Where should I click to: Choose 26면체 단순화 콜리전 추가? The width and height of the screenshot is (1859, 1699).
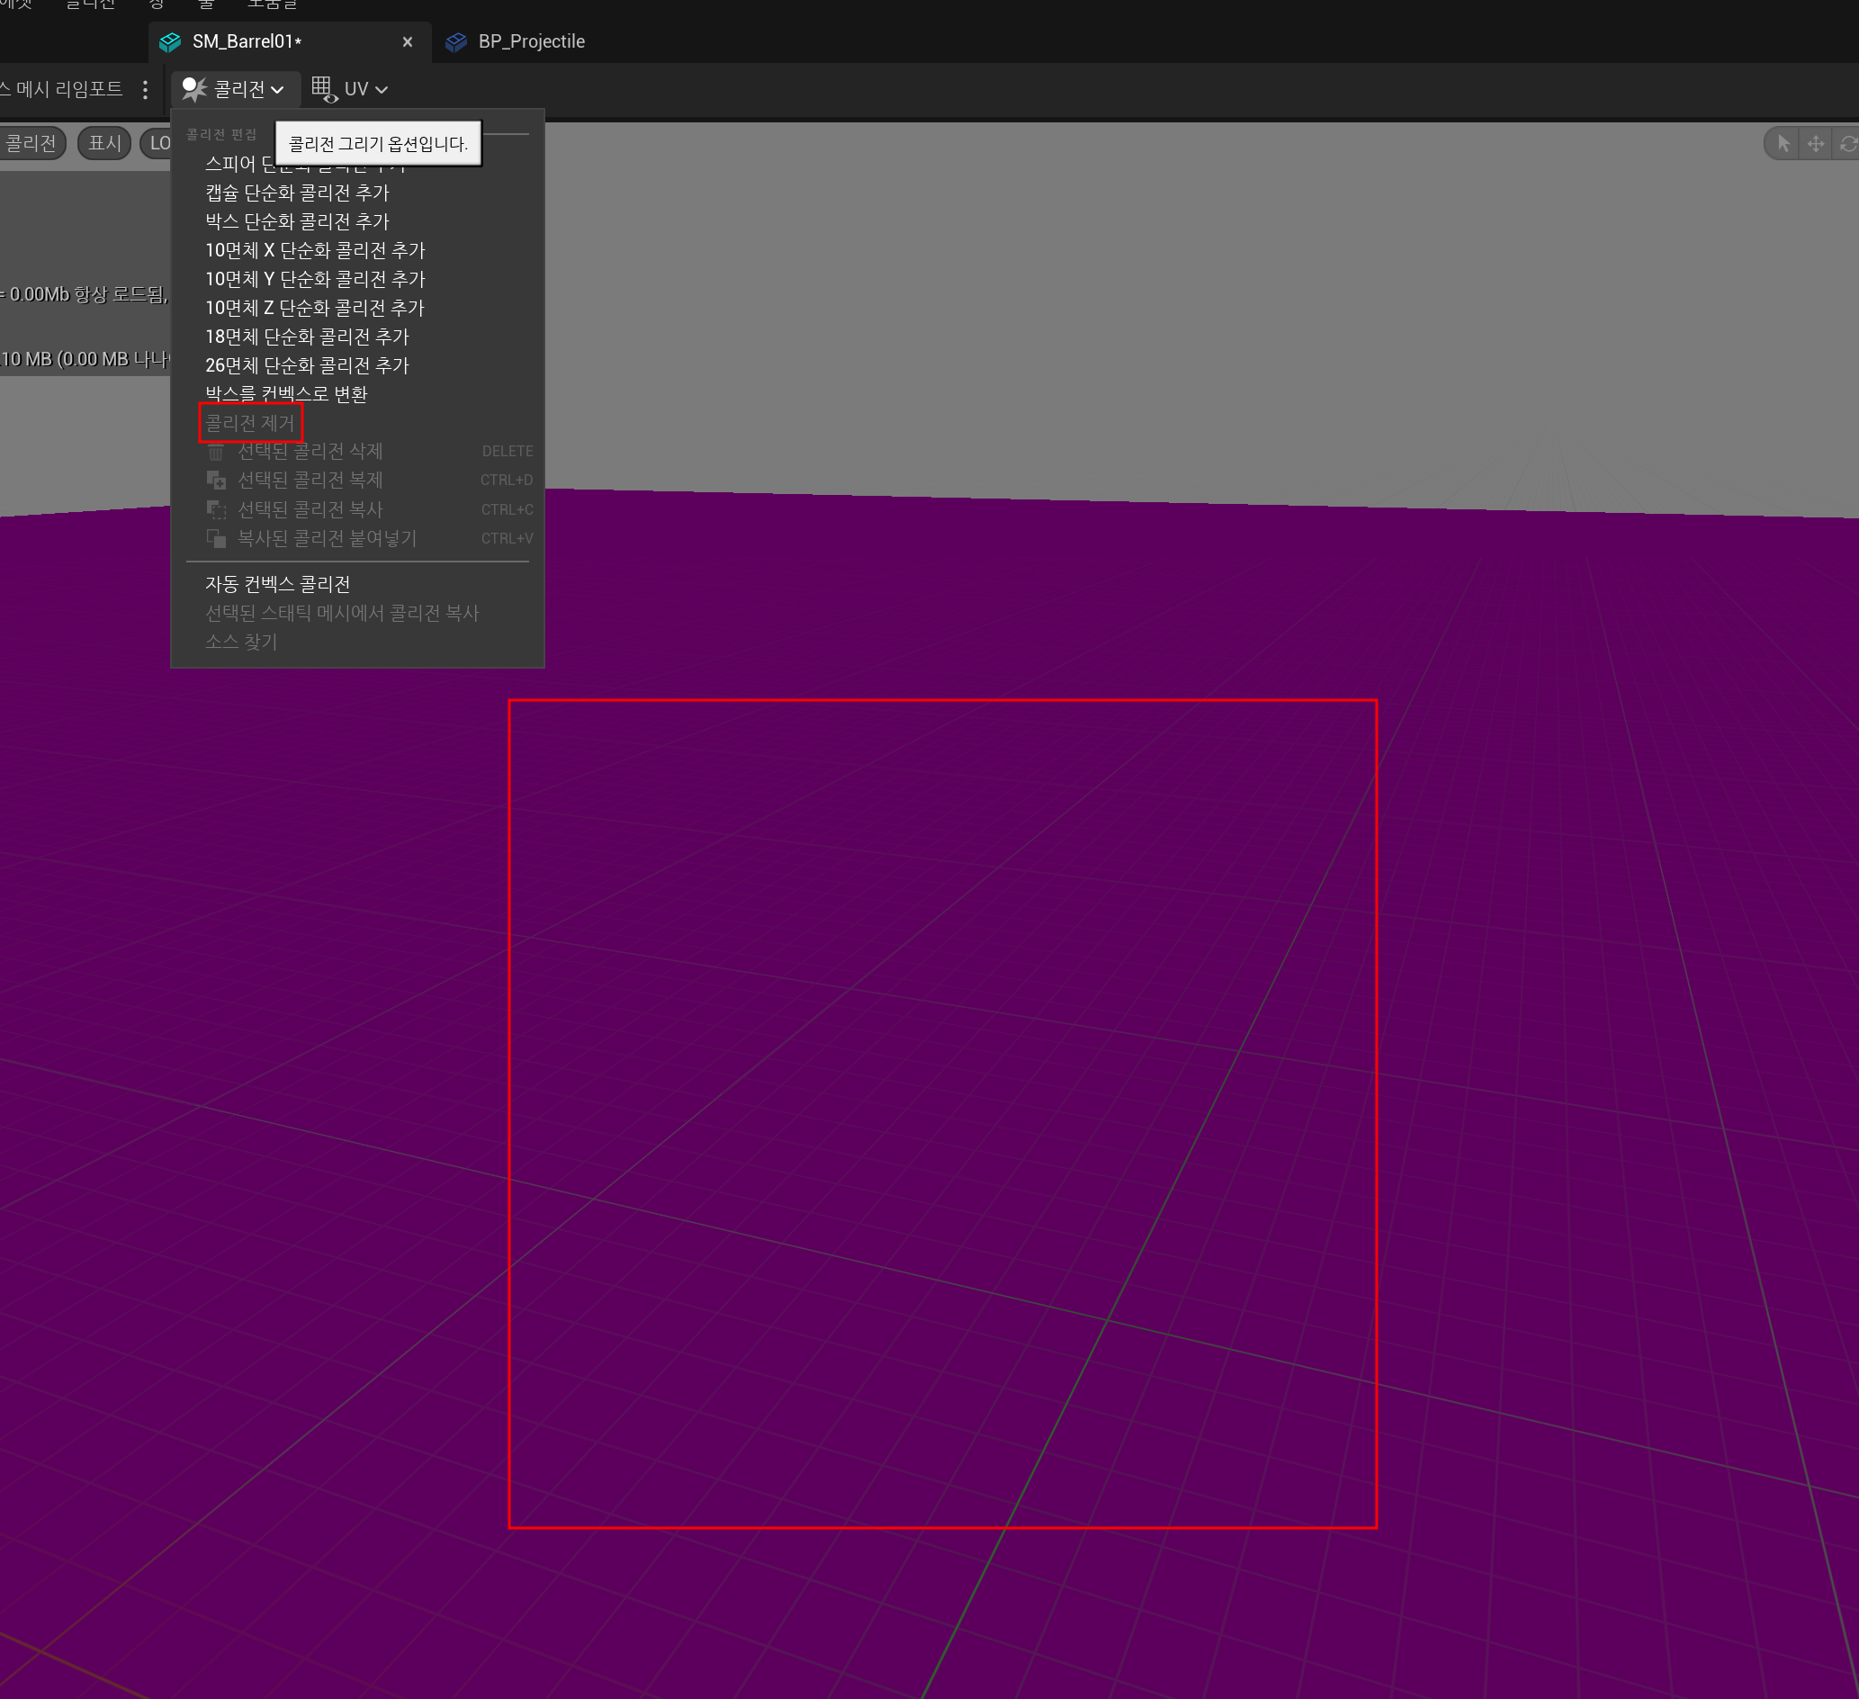307,365
